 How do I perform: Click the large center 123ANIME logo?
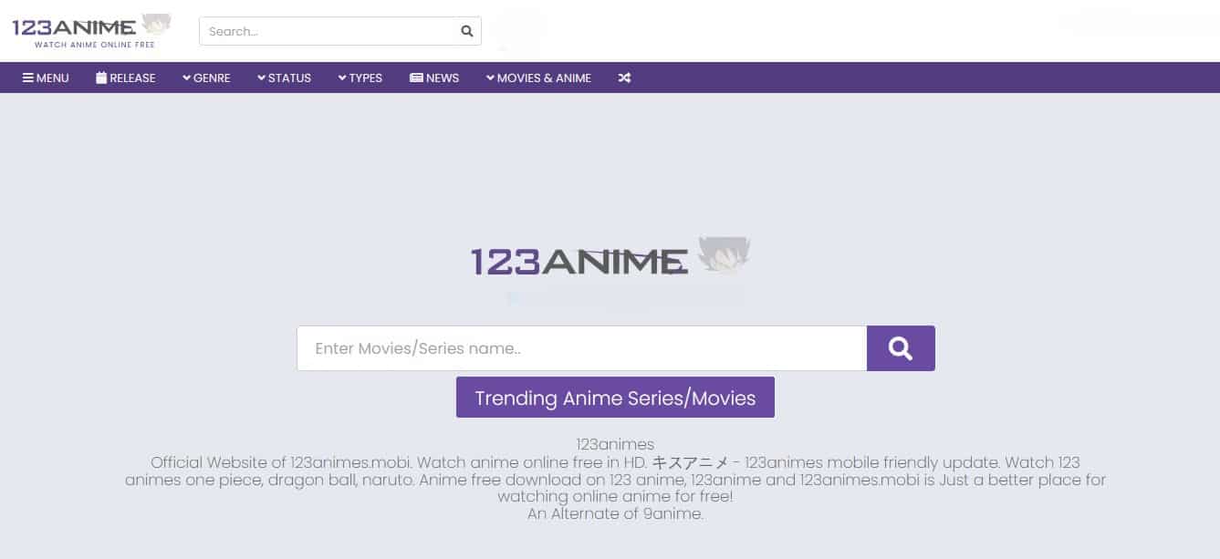tap(610, 257)
